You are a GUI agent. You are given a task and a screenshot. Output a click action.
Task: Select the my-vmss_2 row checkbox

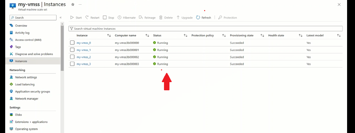72,57
